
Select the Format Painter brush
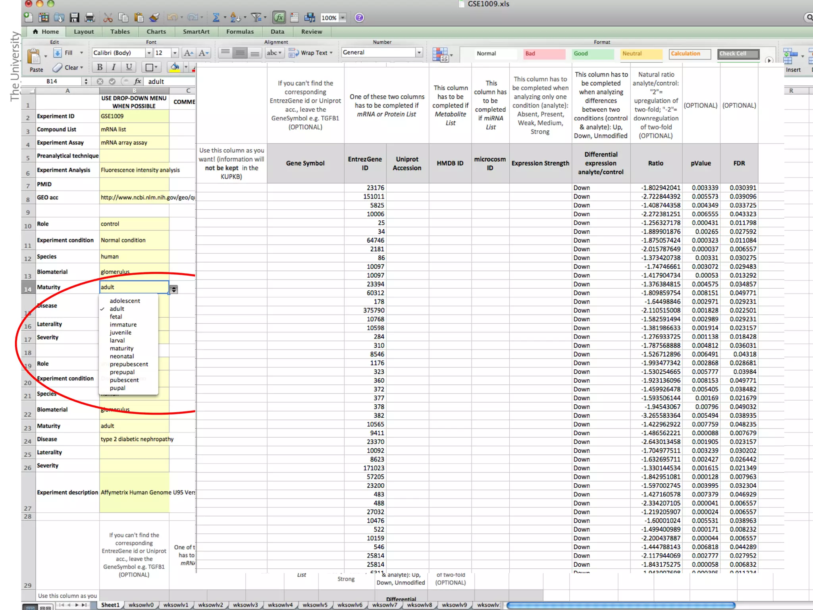tap(154, 17)
